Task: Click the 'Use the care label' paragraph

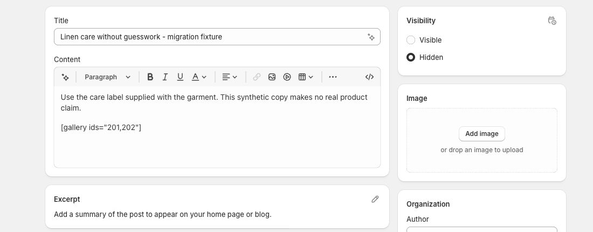Action: click(x=214, y=103)
